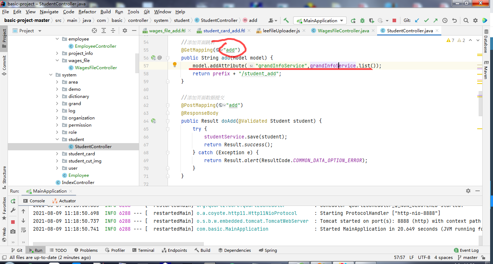Open Search Everywhere magnifier icon
The height and width of the screenshot is (264, 493).
pos(466,20)
